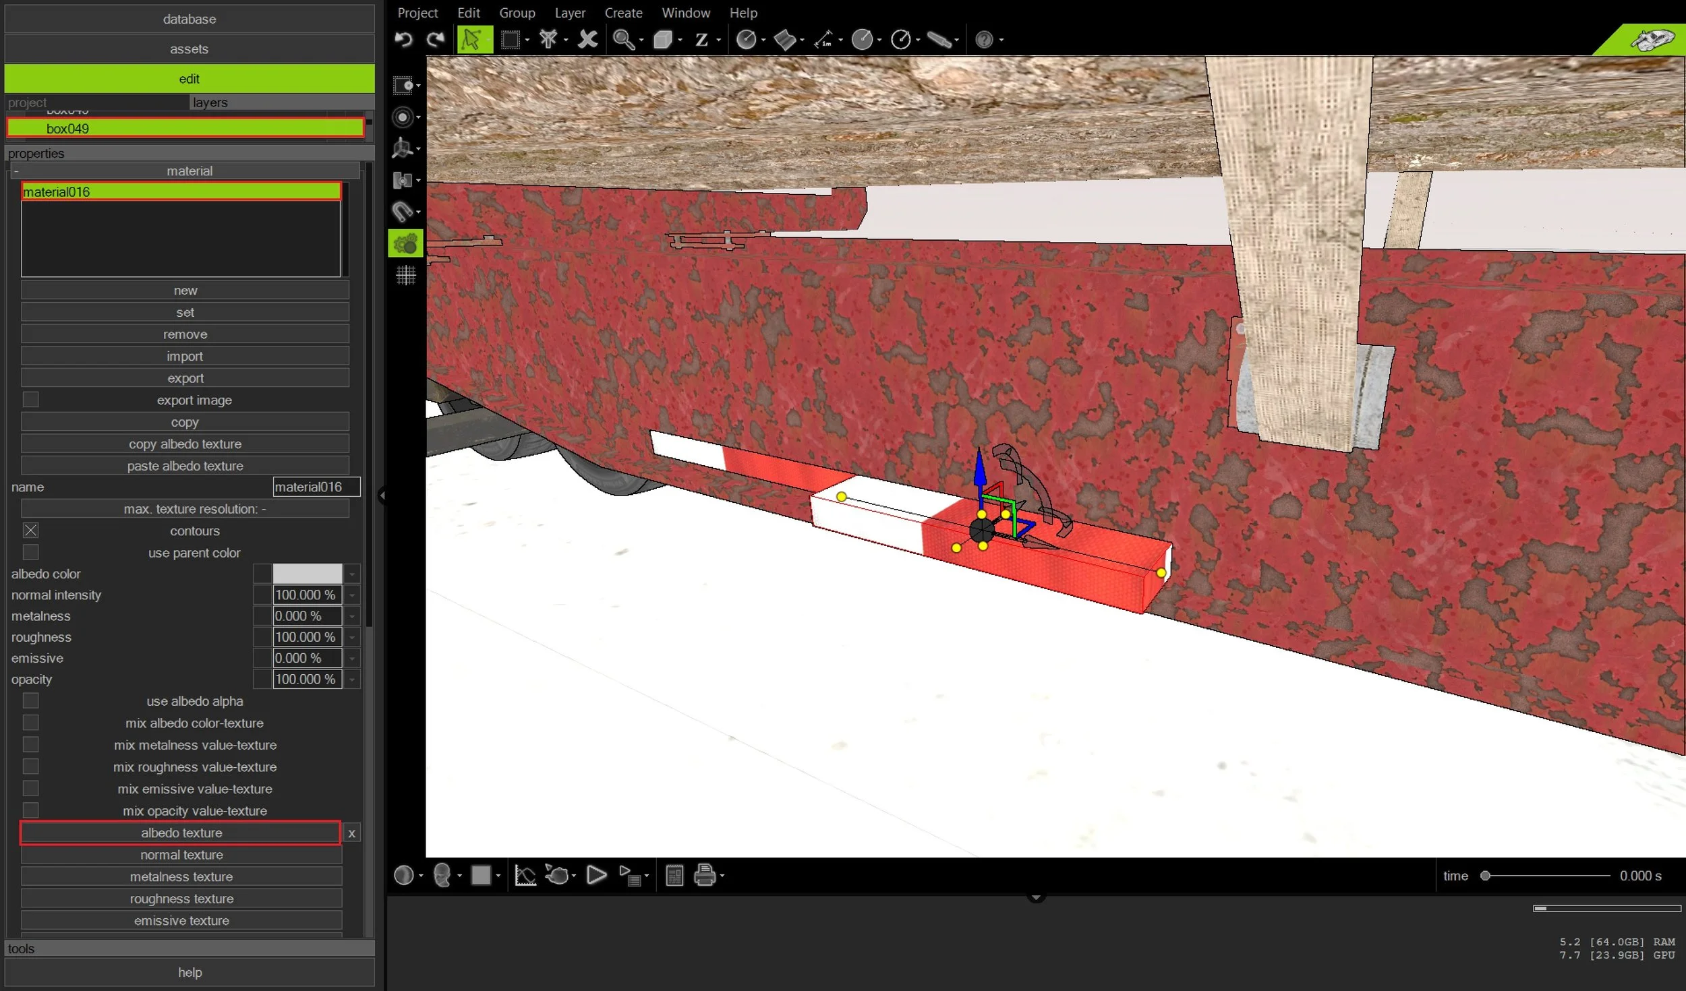1686x991 pixels.
Task: Click the redo arrow icon
Action: coord(436,40)
